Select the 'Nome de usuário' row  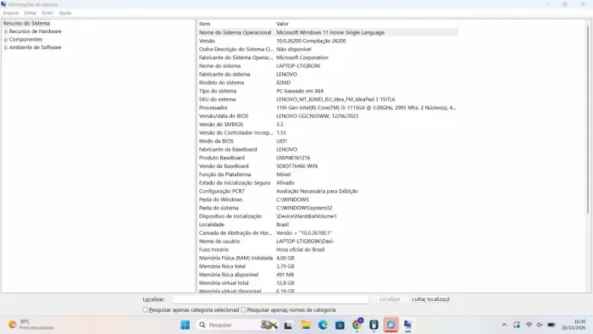tap(328, 241)
